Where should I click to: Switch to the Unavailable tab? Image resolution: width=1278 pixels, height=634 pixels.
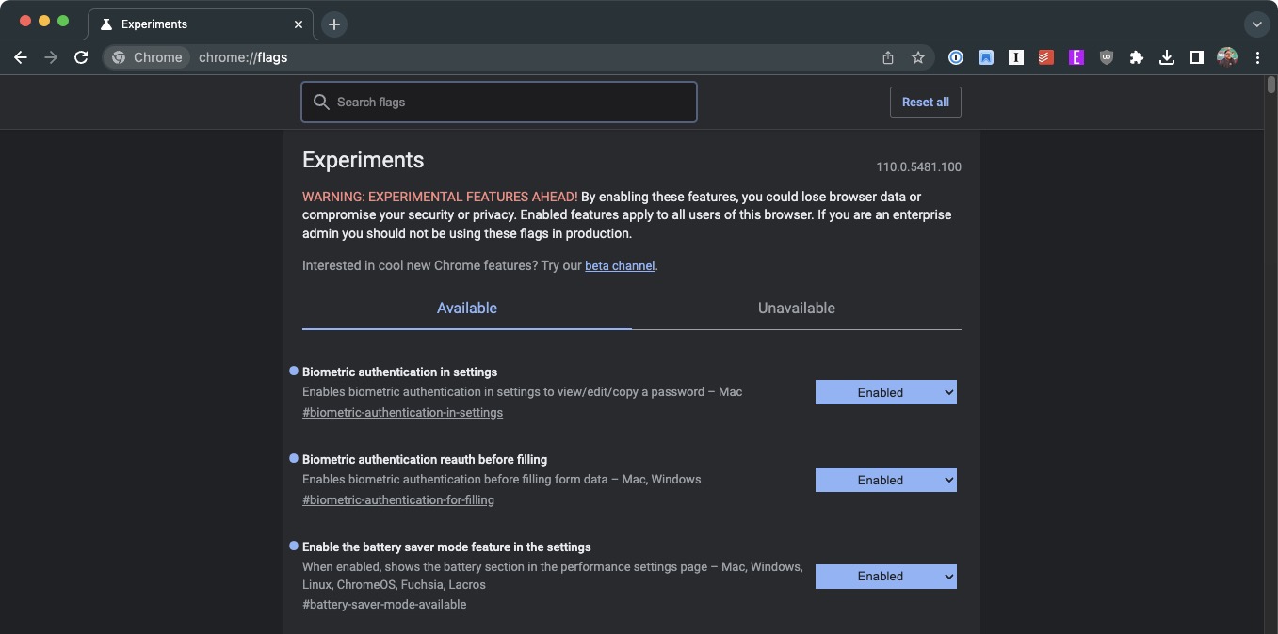[x=797, y=309]
